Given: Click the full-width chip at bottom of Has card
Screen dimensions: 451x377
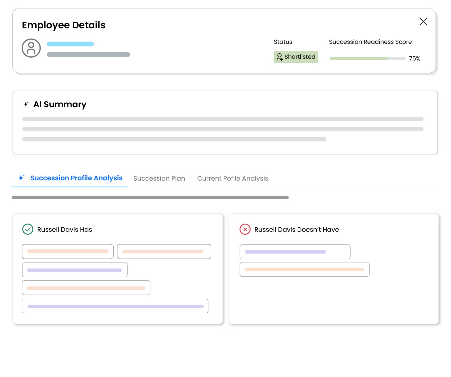Looking at the screenshot, I should pyautogui.click(x=115, y=306).
